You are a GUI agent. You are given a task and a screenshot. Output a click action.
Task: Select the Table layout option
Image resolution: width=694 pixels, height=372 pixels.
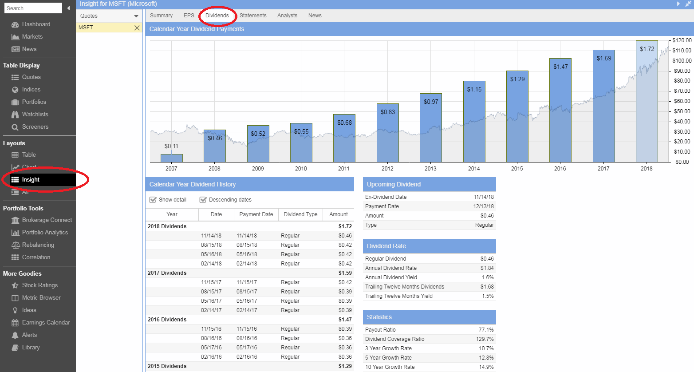coord(29,155)
